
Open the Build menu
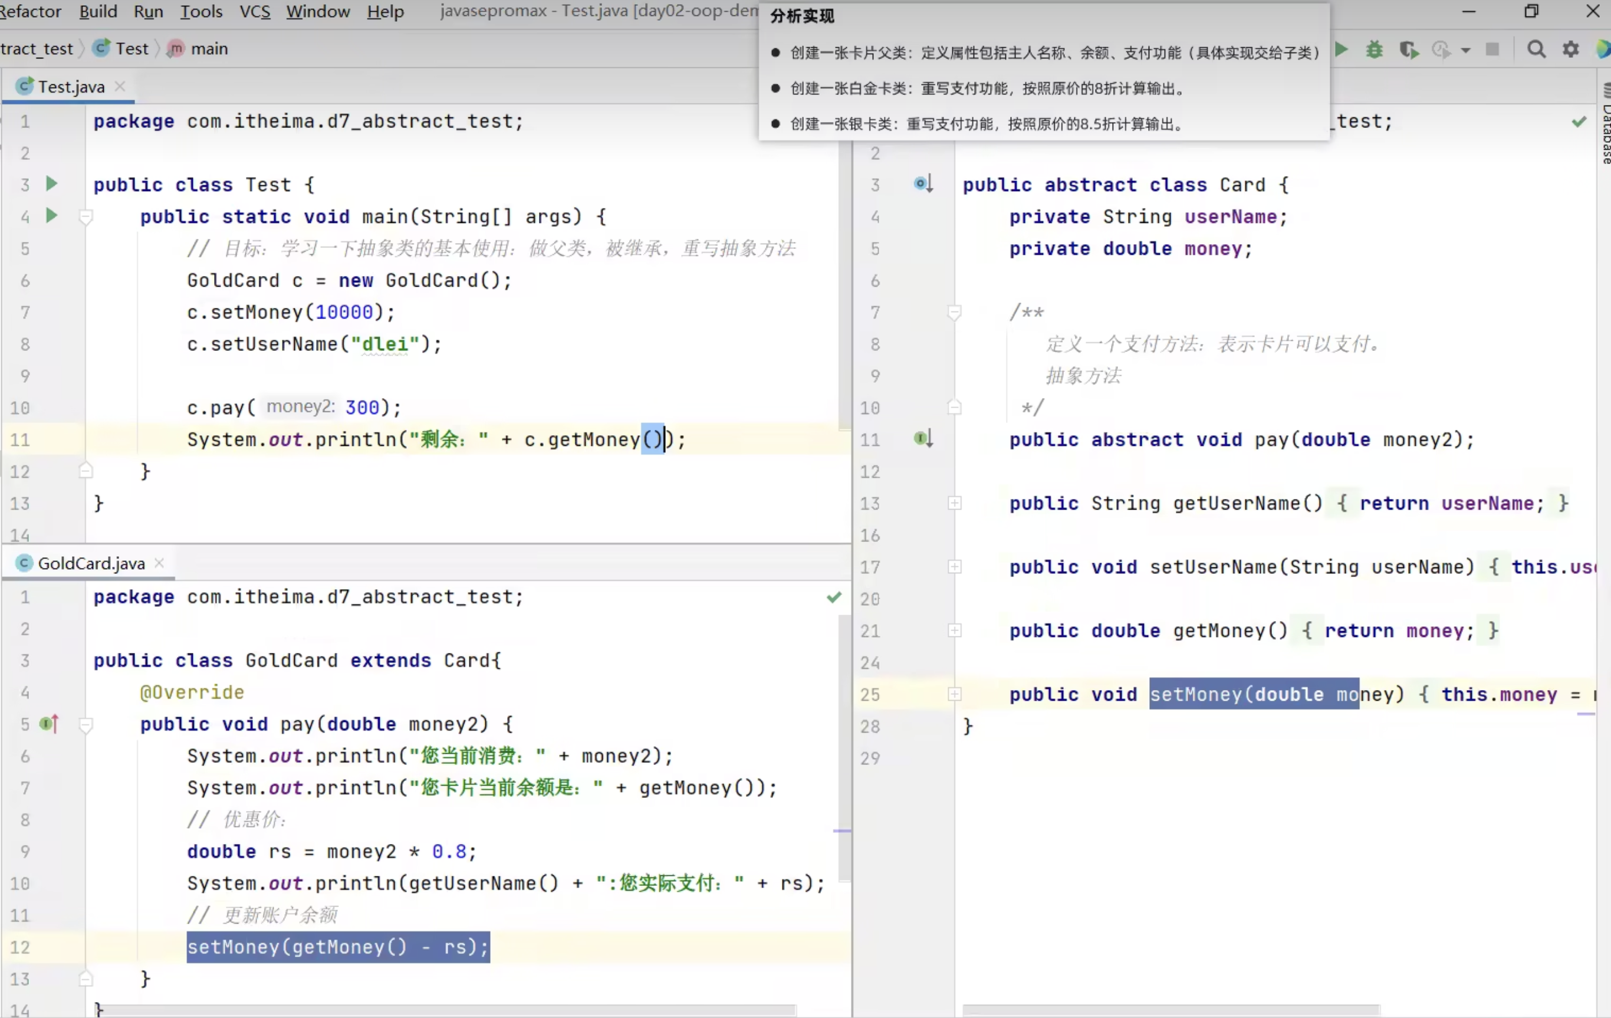(97, 12)
